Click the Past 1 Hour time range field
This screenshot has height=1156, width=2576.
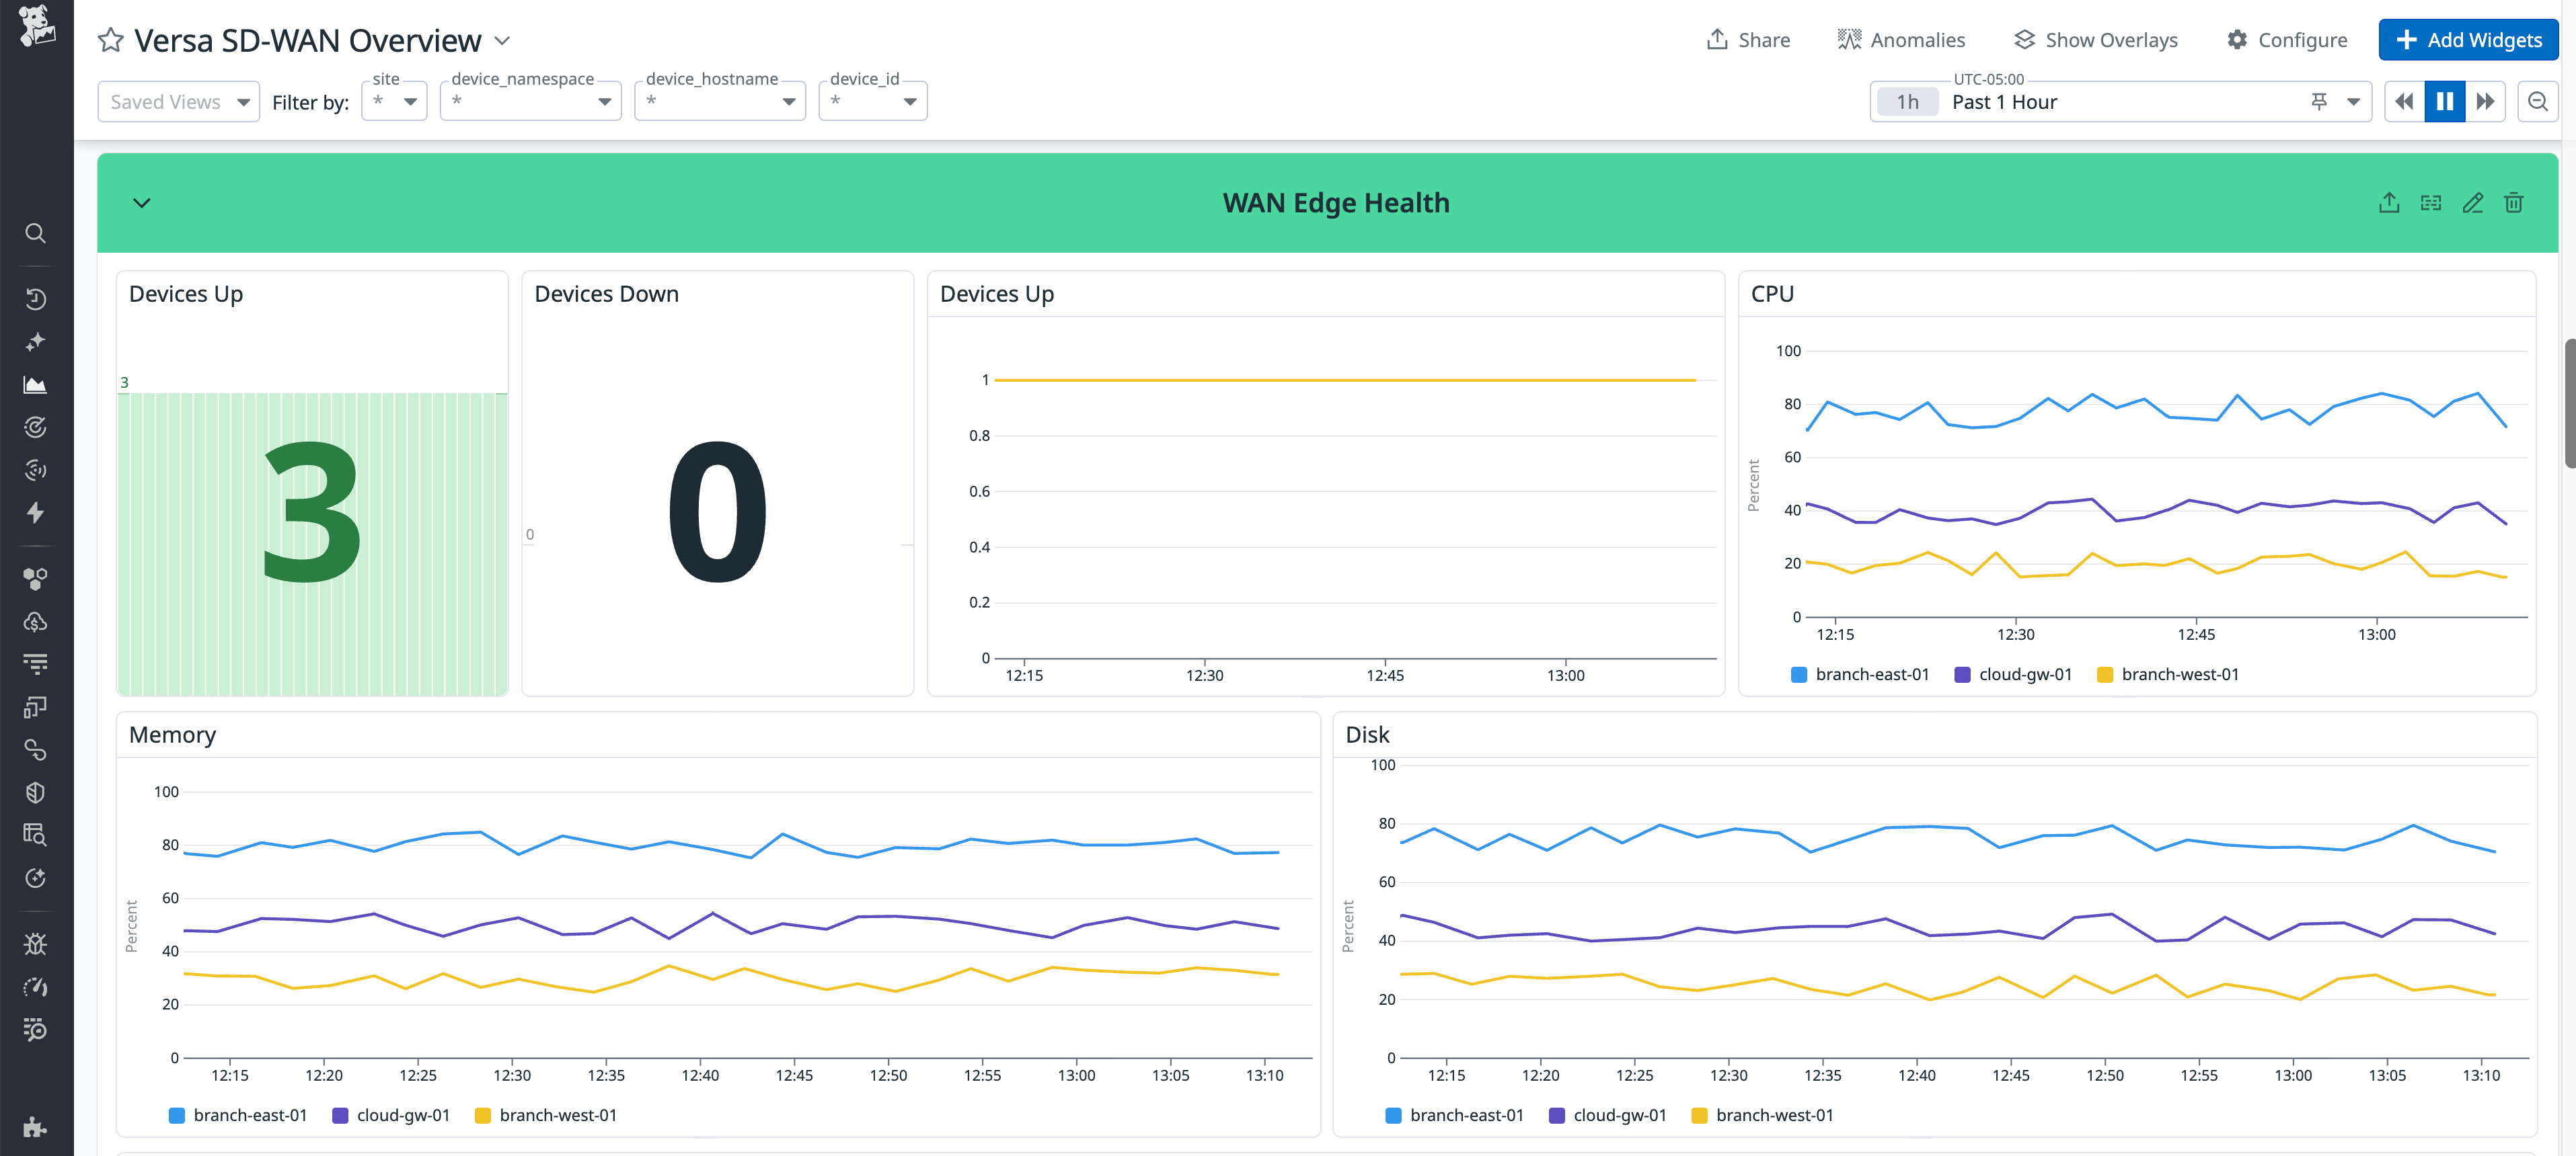tap(2004, 101)
